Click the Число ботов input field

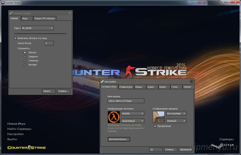(49, 43)
